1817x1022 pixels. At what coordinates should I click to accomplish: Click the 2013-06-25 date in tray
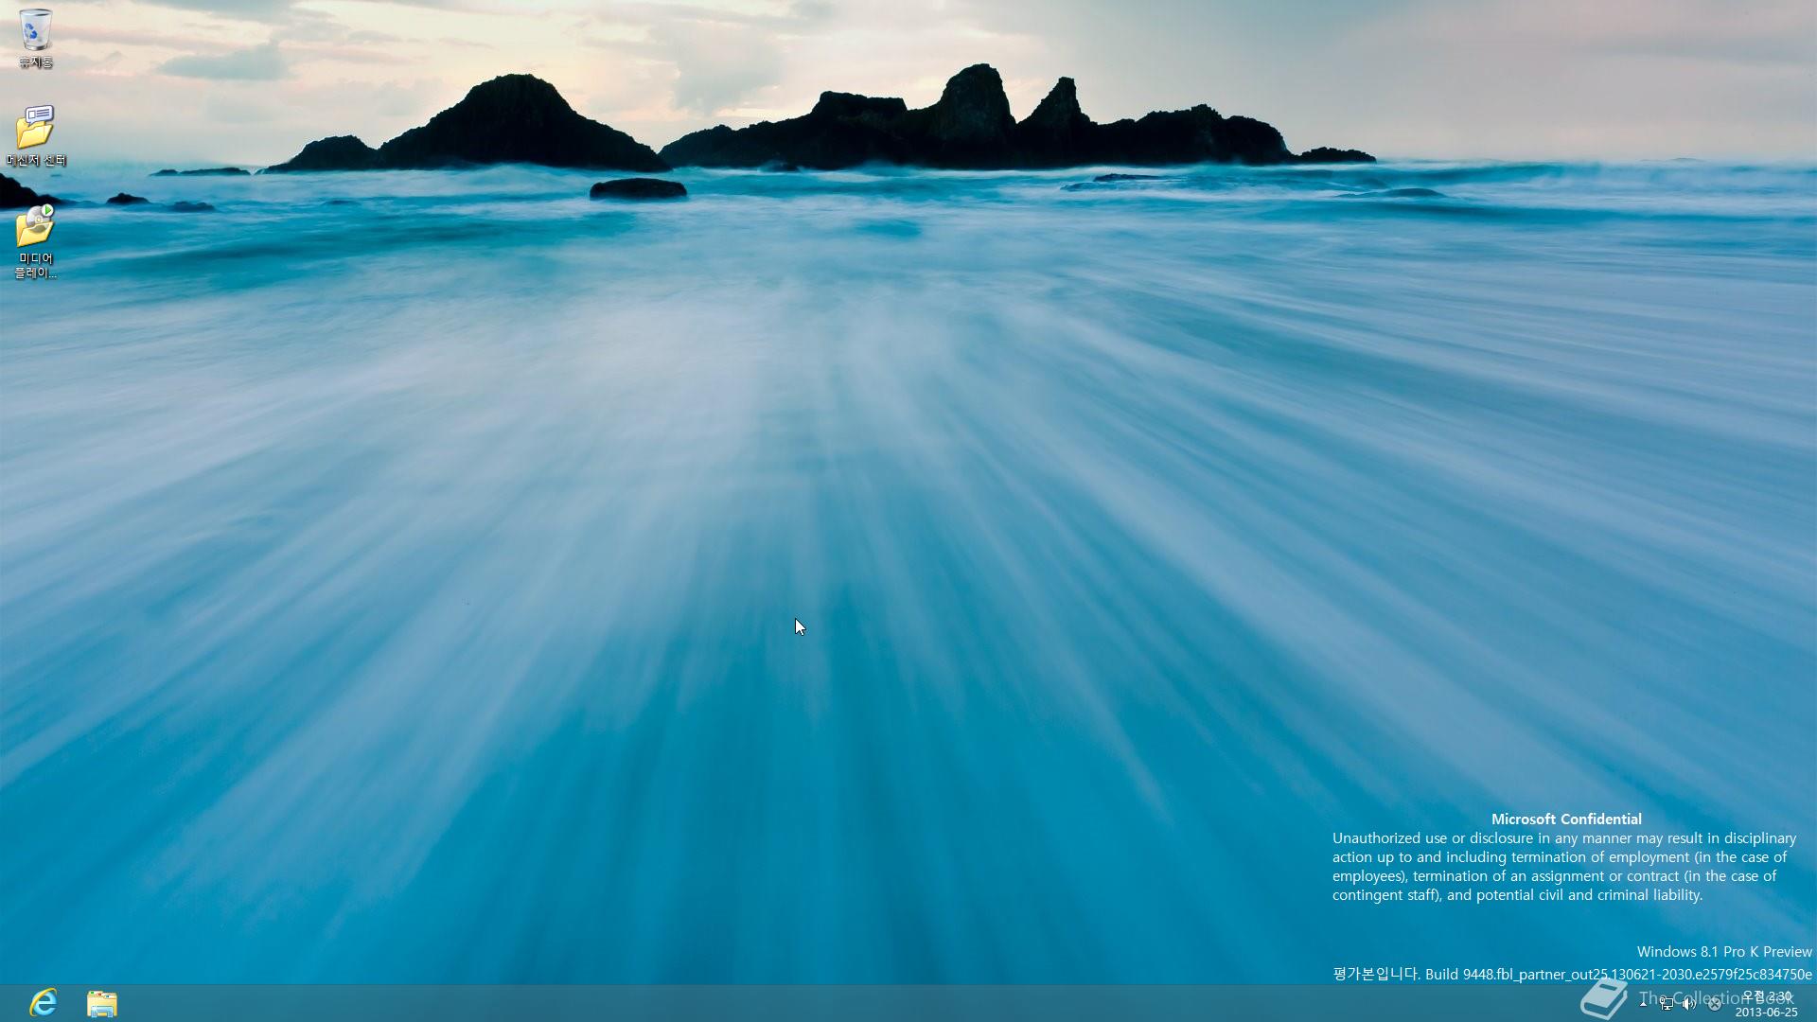coord(1766,1012)
